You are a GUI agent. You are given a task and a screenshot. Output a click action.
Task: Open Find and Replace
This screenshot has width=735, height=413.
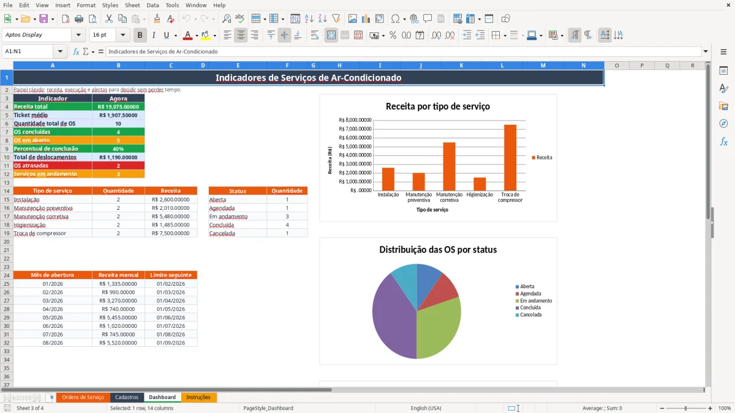pos(227,19)
